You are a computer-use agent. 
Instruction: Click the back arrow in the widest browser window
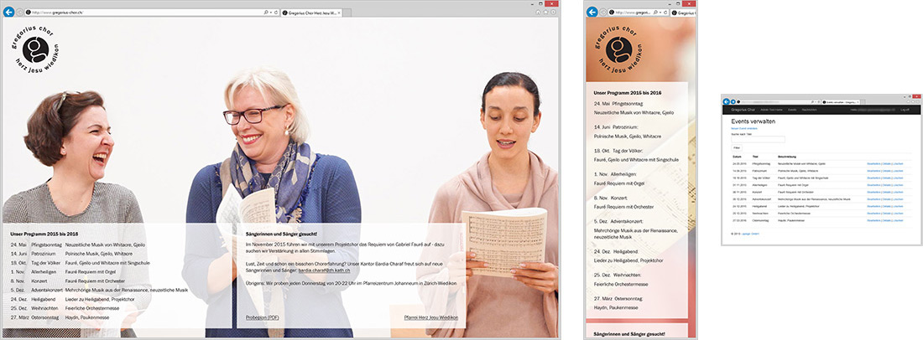[8, 13]
